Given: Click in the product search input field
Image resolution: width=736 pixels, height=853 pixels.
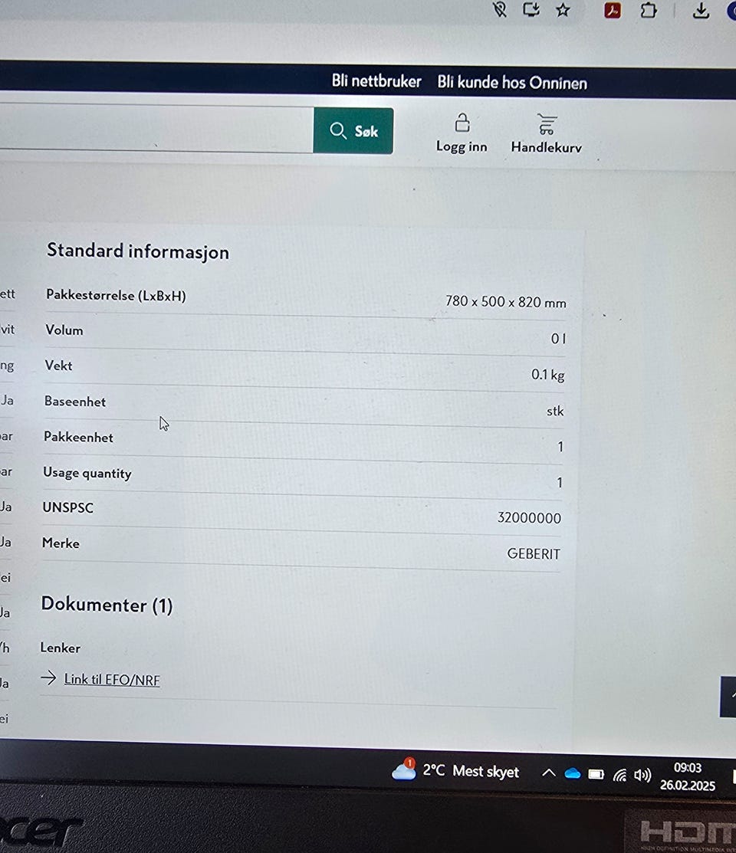Looking at the screenshot, I should (153, 130).
